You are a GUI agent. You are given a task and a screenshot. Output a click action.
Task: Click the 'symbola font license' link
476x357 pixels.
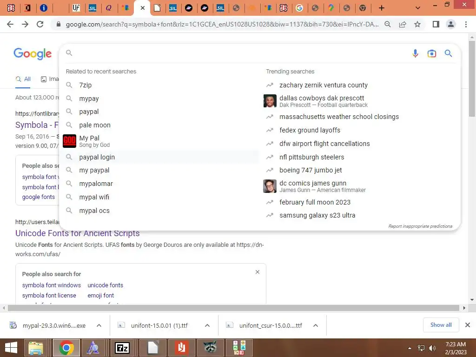(x=49, y=295)
